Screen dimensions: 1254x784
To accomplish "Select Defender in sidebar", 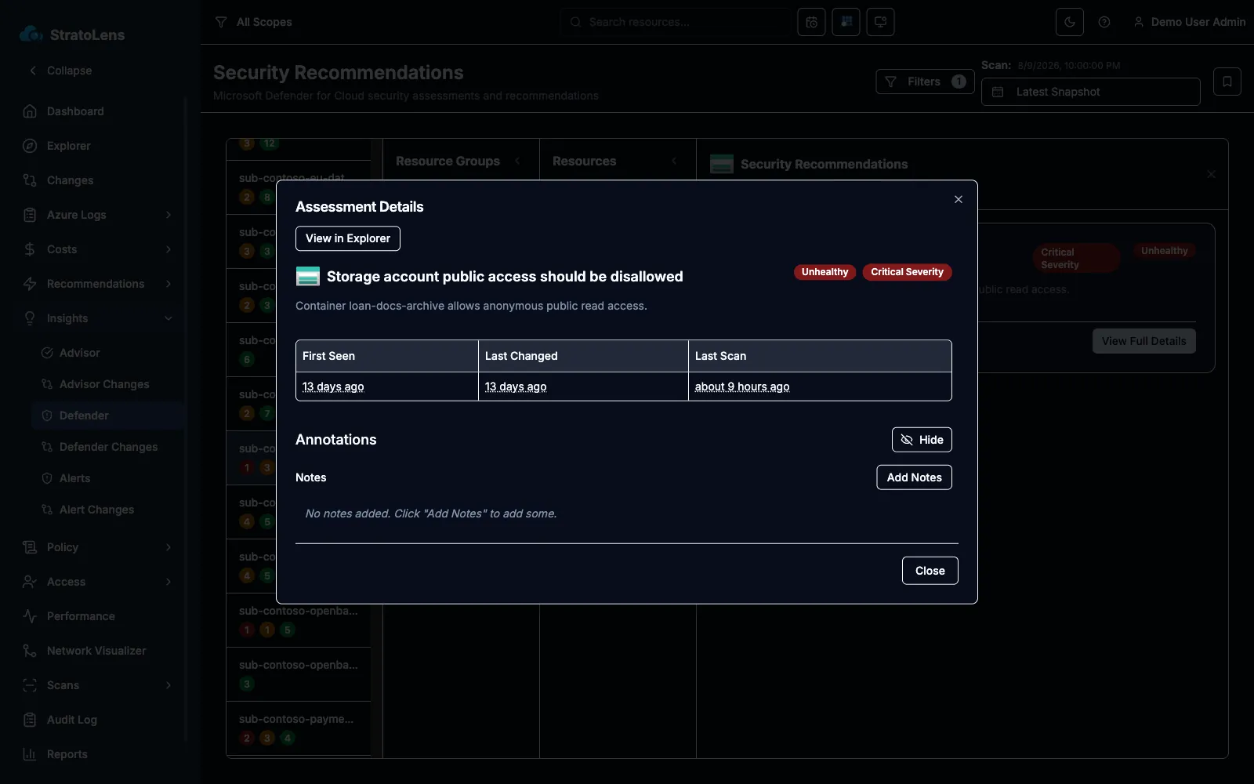I will [108, 416].
